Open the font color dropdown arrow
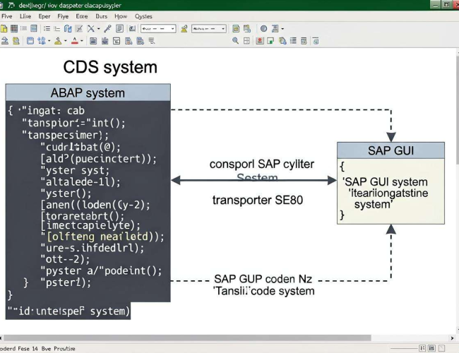The width and height of the screenshot is (459, 353). (82, 41)
